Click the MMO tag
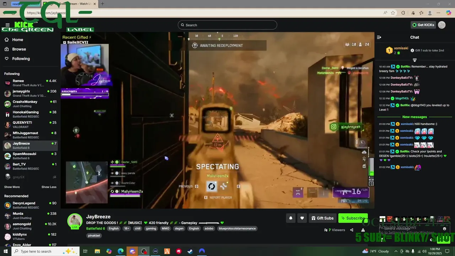The image size is (455, 256). (165, 229)
